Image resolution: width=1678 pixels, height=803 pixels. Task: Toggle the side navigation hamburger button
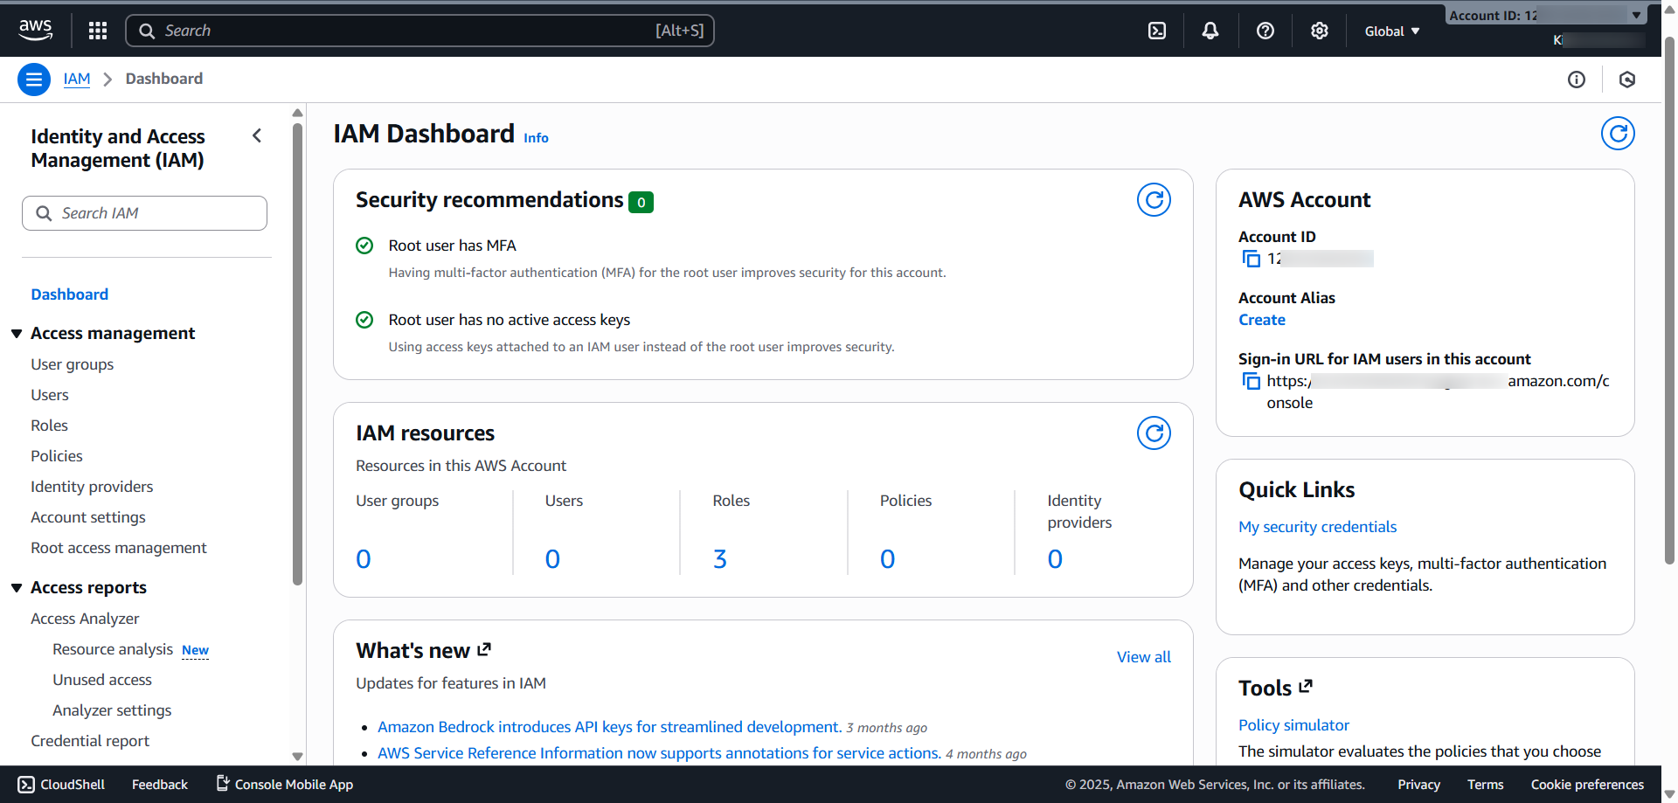33,80
